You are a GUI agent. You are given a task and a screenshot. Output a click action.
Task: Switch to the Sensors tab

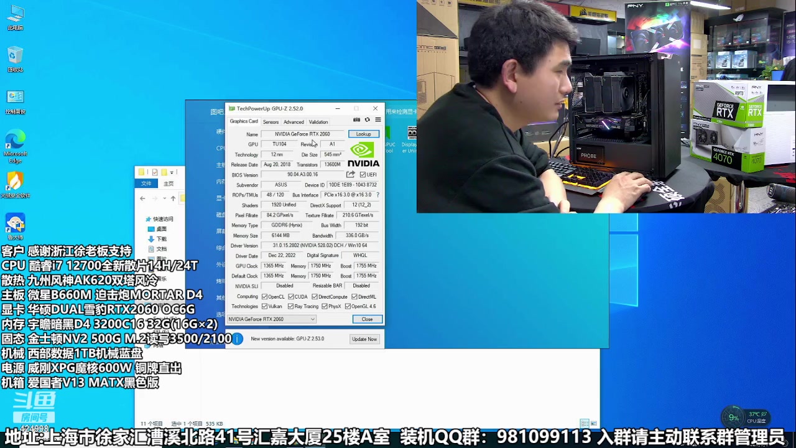pos(271,122)
